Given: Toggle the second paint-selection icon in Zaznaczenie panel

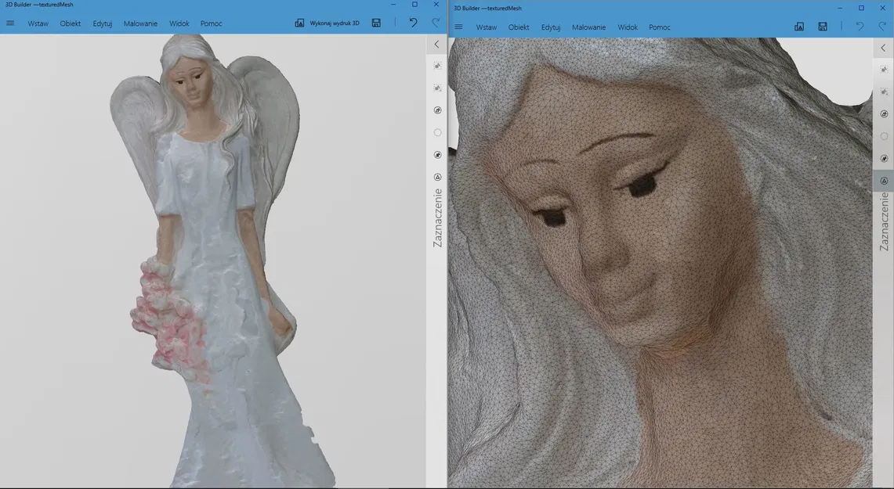Looking at the screenshot, I should tap(436, 88).
